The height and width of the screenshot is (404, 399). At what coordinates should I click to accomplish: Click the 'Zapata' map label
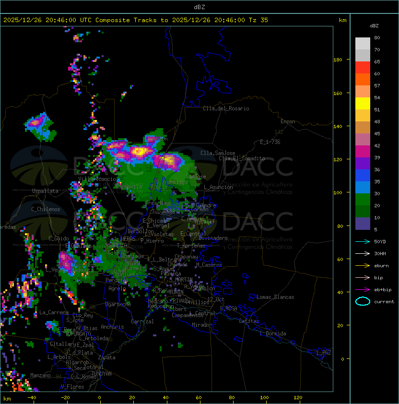click(x=106, y=357)
